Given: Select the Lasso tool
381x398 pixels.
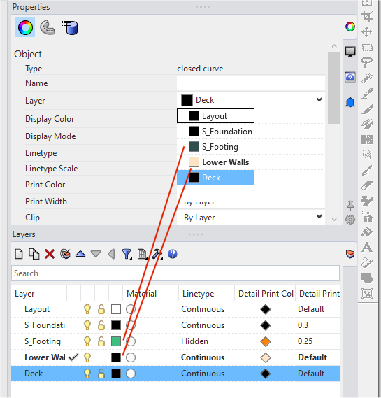Looking at the screenshot, I should pos(367,62).
